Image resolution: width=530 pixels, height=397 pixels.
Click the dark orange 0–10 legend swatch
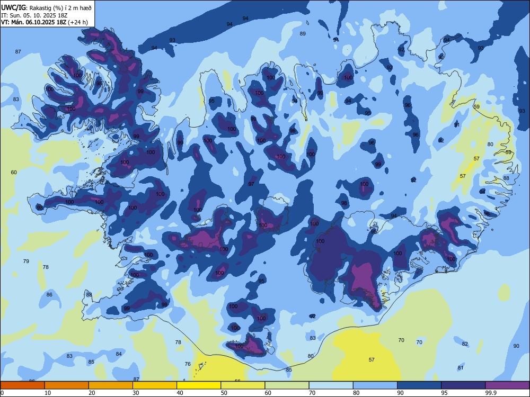point(22,385)
